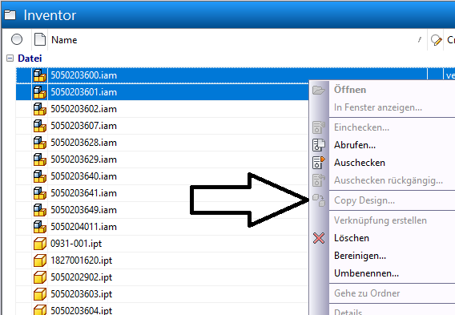Choose Verknüpfung erstellen menu entry

pos(381,220)
